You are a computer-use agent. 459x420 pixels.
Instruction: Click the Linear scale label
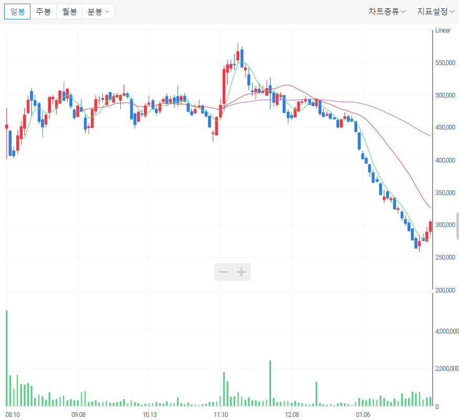coord(443,30)
